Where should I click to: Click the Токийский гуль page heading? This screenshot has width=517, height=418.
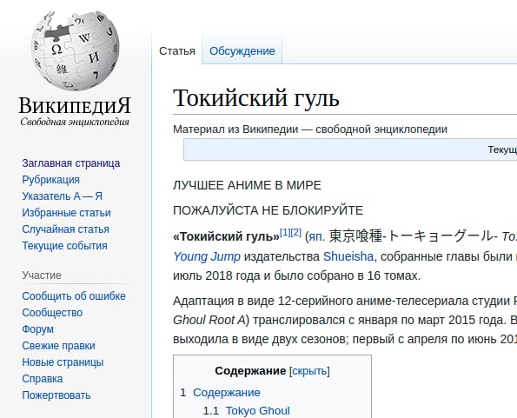[256, 98]
